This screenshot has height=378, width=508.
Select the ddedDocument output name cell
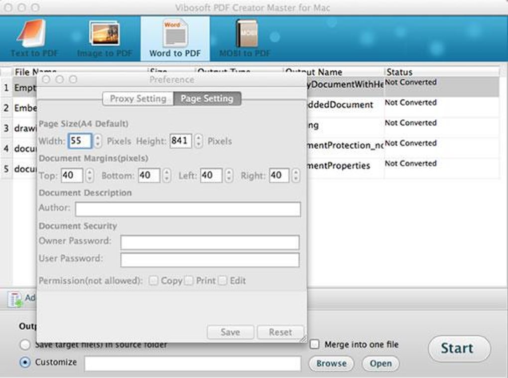340,105
